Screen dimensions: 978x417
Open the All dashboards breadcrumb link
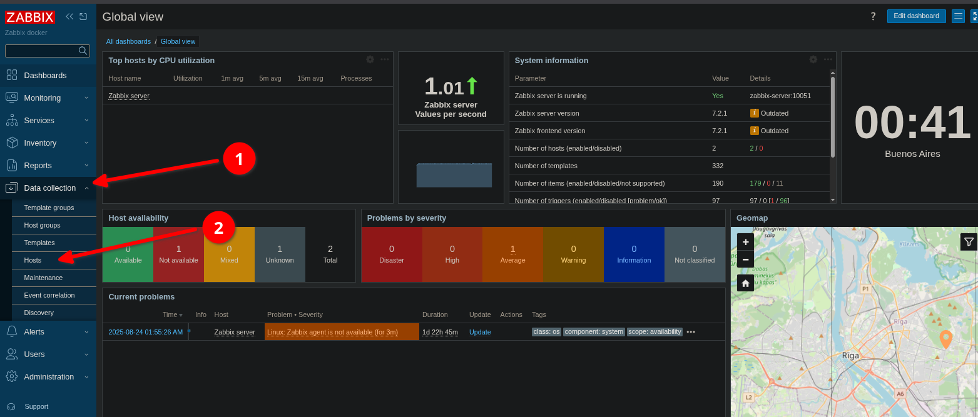pyautogui.click(x=128, y=41)
